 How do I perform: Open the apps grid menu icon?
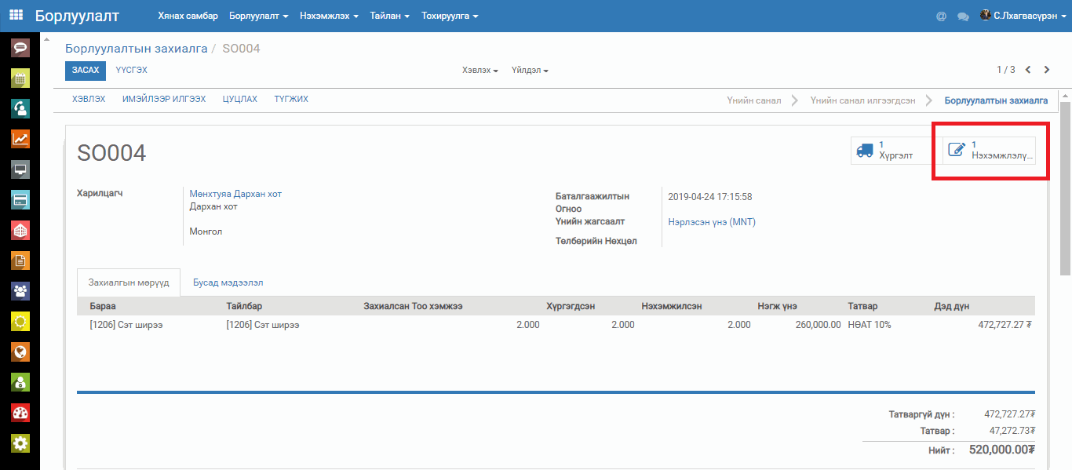click(x=16, y=16)
